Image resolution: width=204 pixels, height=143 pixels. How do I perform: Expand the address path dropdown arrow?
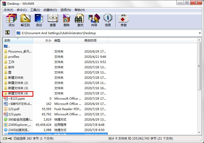[200, 33]
